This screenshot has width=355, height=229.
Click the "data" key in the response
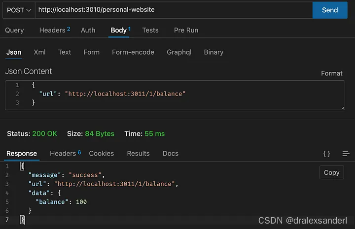(39, 193)
